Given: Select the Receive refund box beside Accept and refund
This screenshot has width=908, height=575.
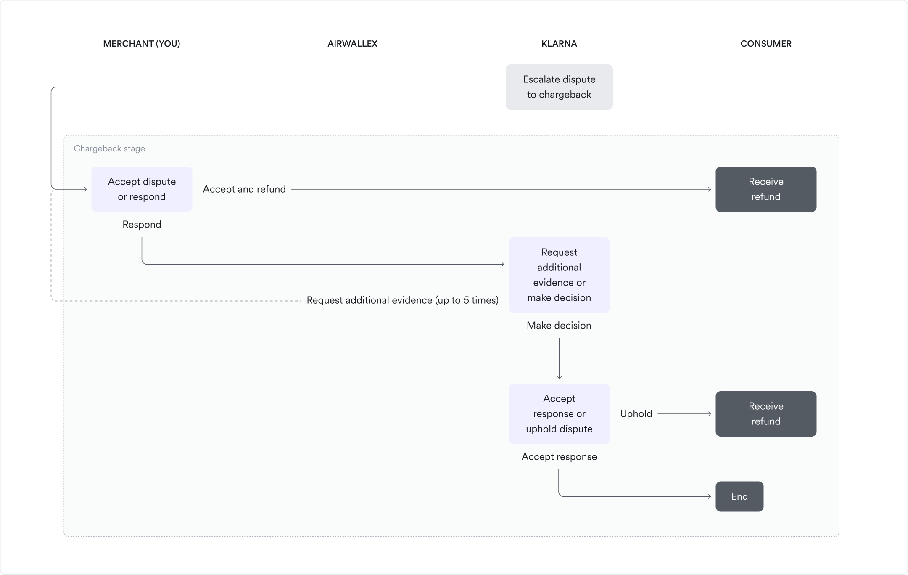Looking at the screenshot, I should point(766,189).
